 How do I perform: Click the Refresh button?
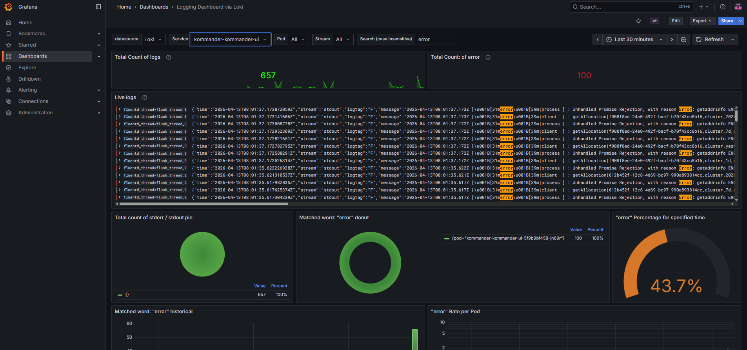click(x=710, y=40)
